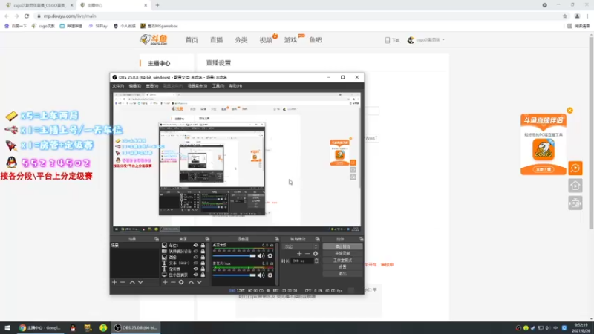Move scene down with the scenes down arrow

coord(140,282)
